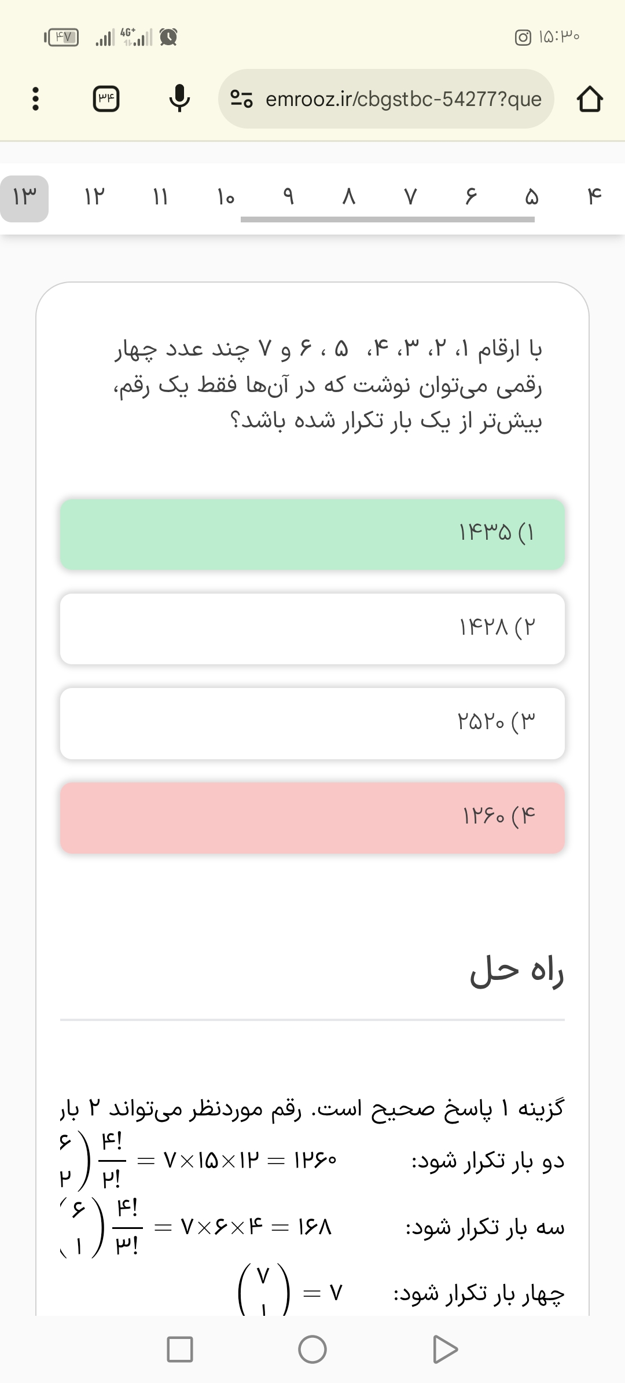Screen dimensions: 625x1383
Task: Go to question ۱۳ tab
Action: [24, 198]
